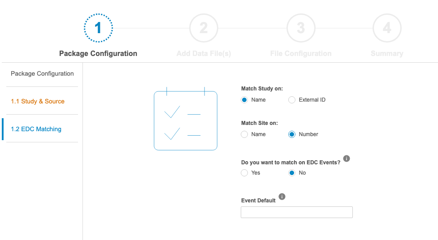Choose No for matching on EDC Events
Image resolution: width=438 pixels, height=240 pixels.
pos(292,173)
